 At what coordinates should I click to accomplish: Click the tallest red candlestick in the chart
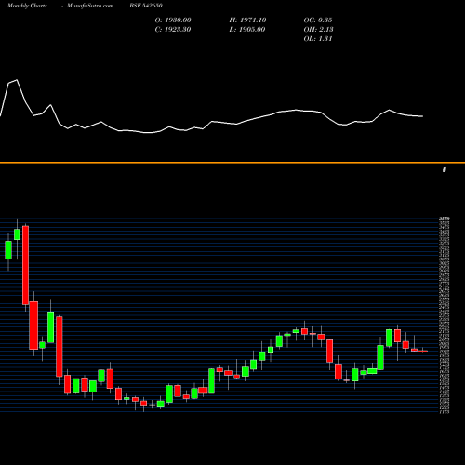click(x=25, y=265)
